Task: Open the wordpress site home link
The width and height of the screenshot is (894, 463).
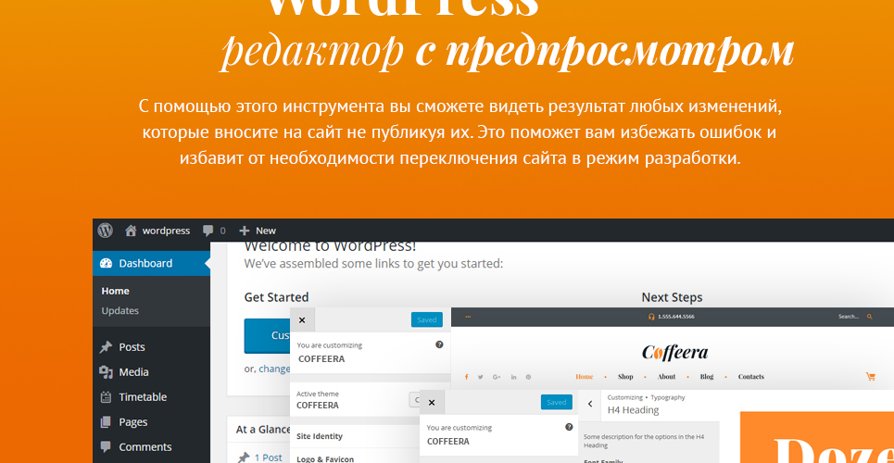Action: (x=157, y=231)
